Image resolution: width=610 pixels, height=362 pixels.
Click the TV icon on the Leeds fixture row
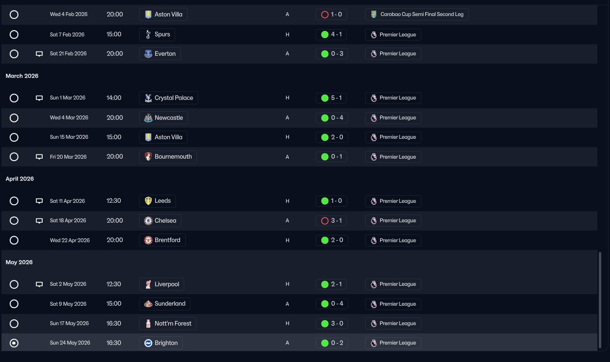[x=39, y=201]
